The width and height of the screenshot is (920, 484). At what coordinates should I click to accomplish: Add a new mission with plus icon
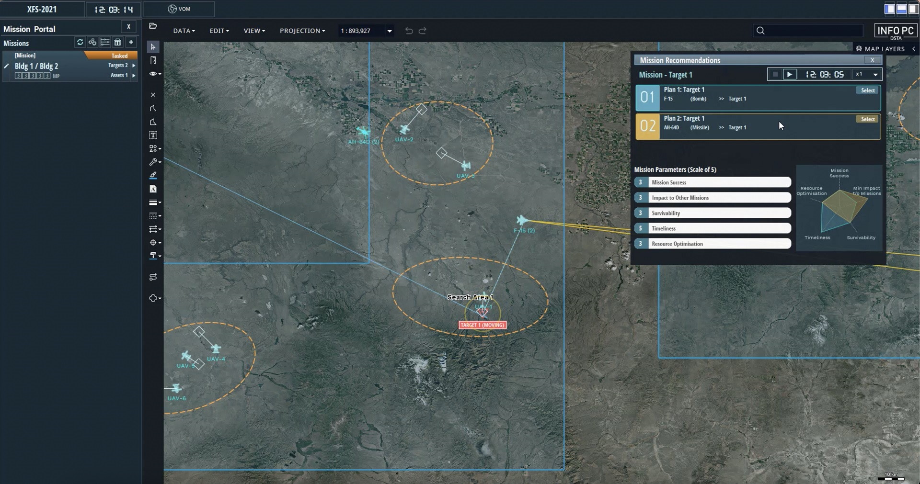131,43
